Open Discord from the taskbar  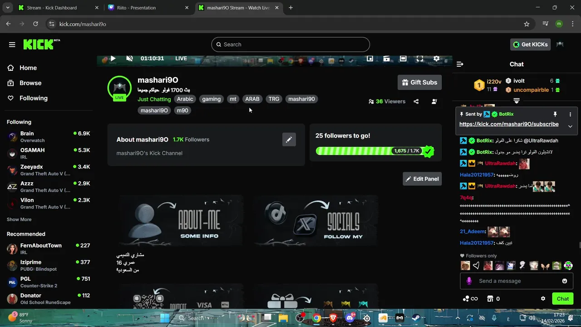tap(350, 318)
